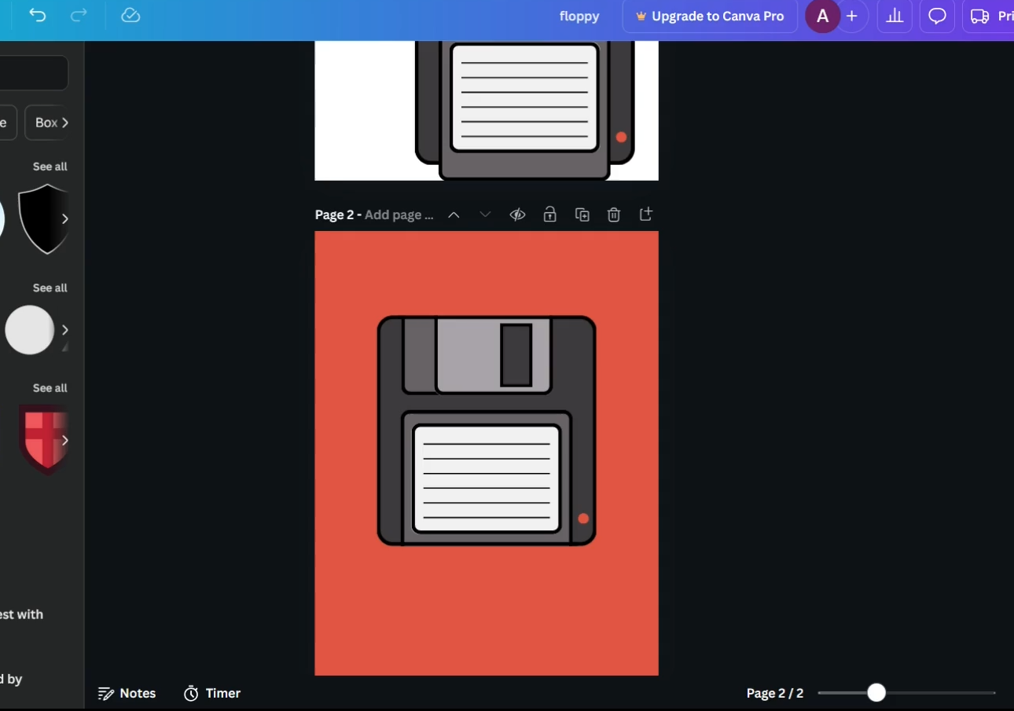Click the Print with Canva truck icon
The width and height of the screenshot is (1014, 711).
(979, 16)
